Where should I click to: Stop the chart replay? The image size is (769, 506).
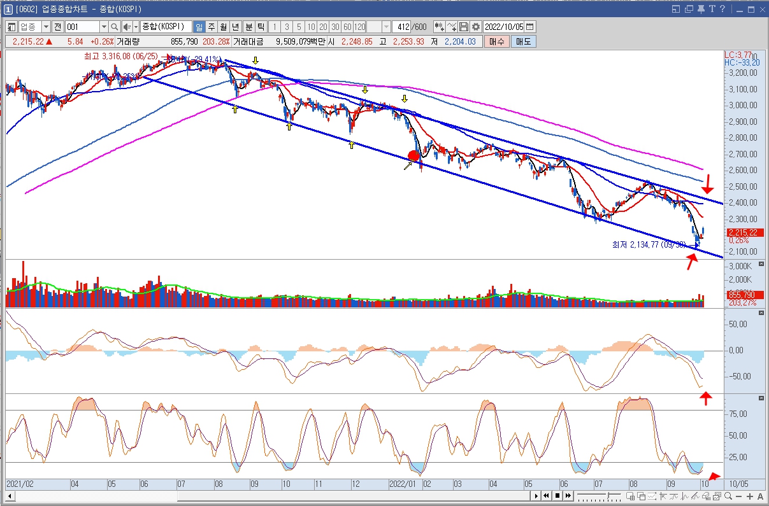[x=557, y=496]
